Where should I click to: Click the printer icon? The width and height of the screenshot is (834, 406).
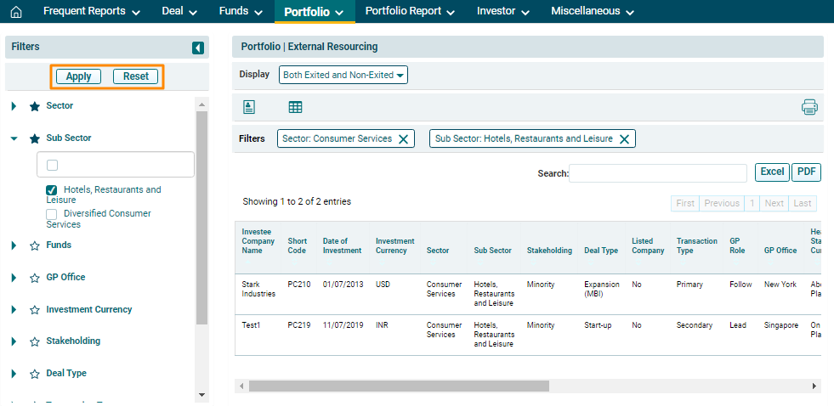[x=809, y=107]
